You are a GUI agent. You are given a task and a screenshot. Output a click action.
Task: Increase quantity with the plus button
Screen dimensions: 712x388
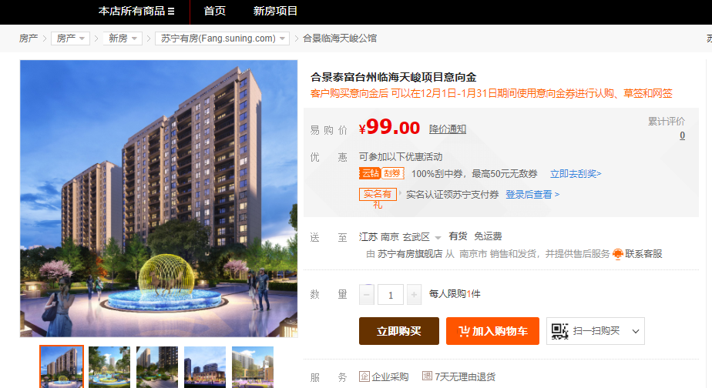414,295
